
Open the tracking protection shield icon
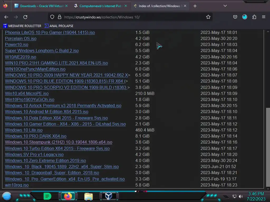click(x=52, y=17)
